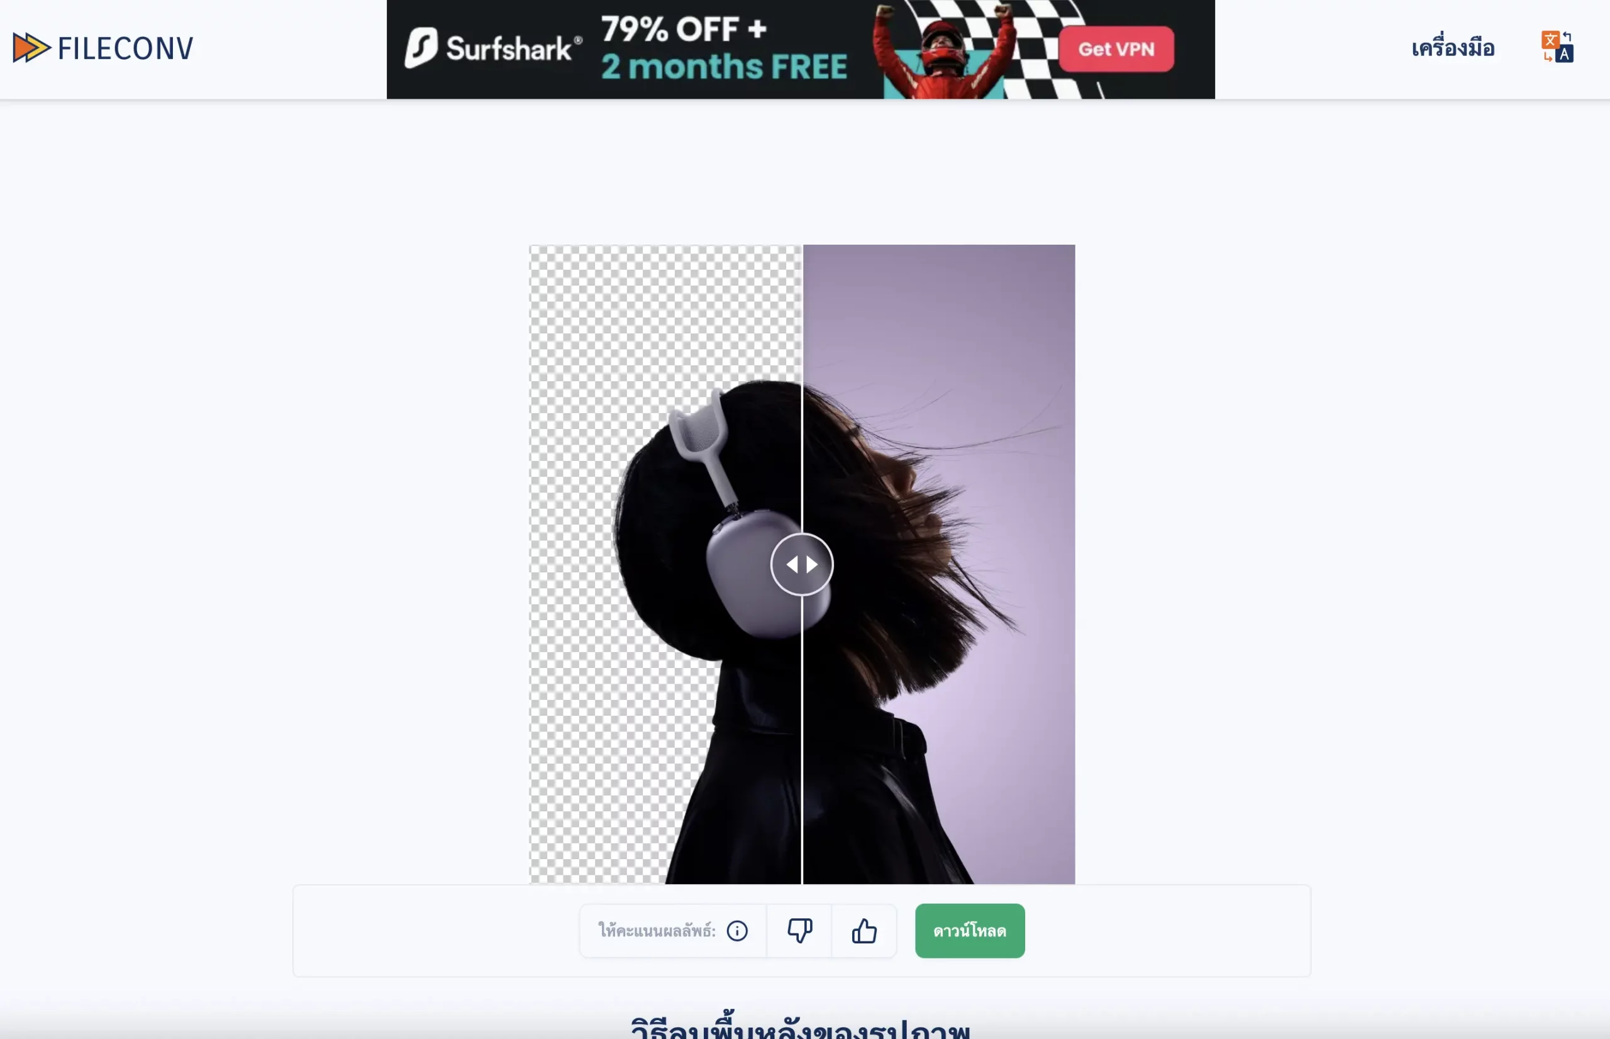1610x1039 pixels.
Task: Click the ให้คะแนนผลลัพธ์ rating label
Action: tap(657, 930)
